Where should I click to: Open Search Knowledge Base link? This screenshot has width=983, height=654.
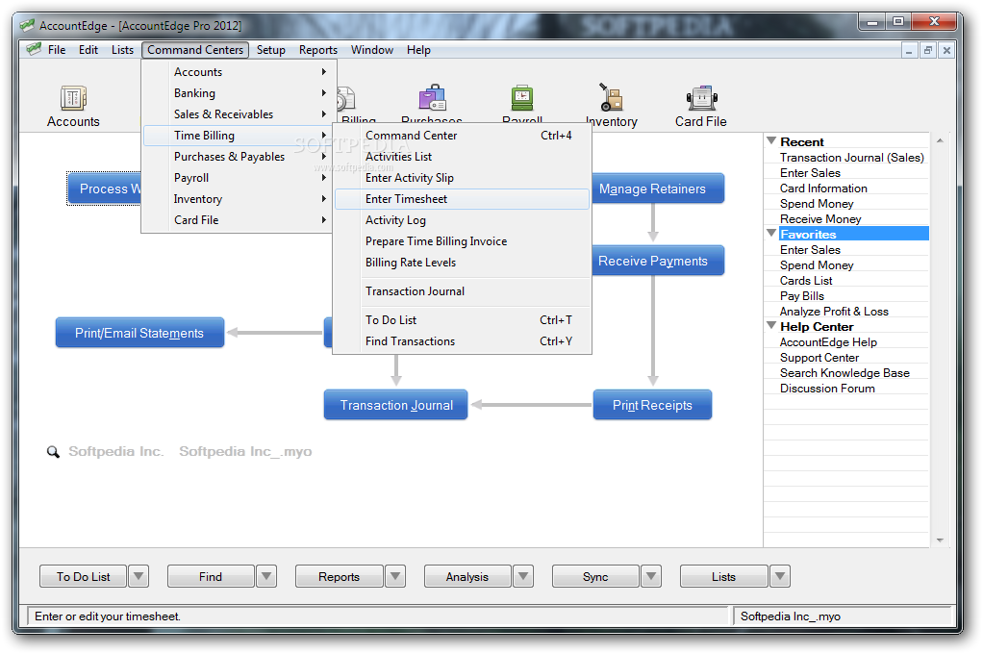pos(844,372)
